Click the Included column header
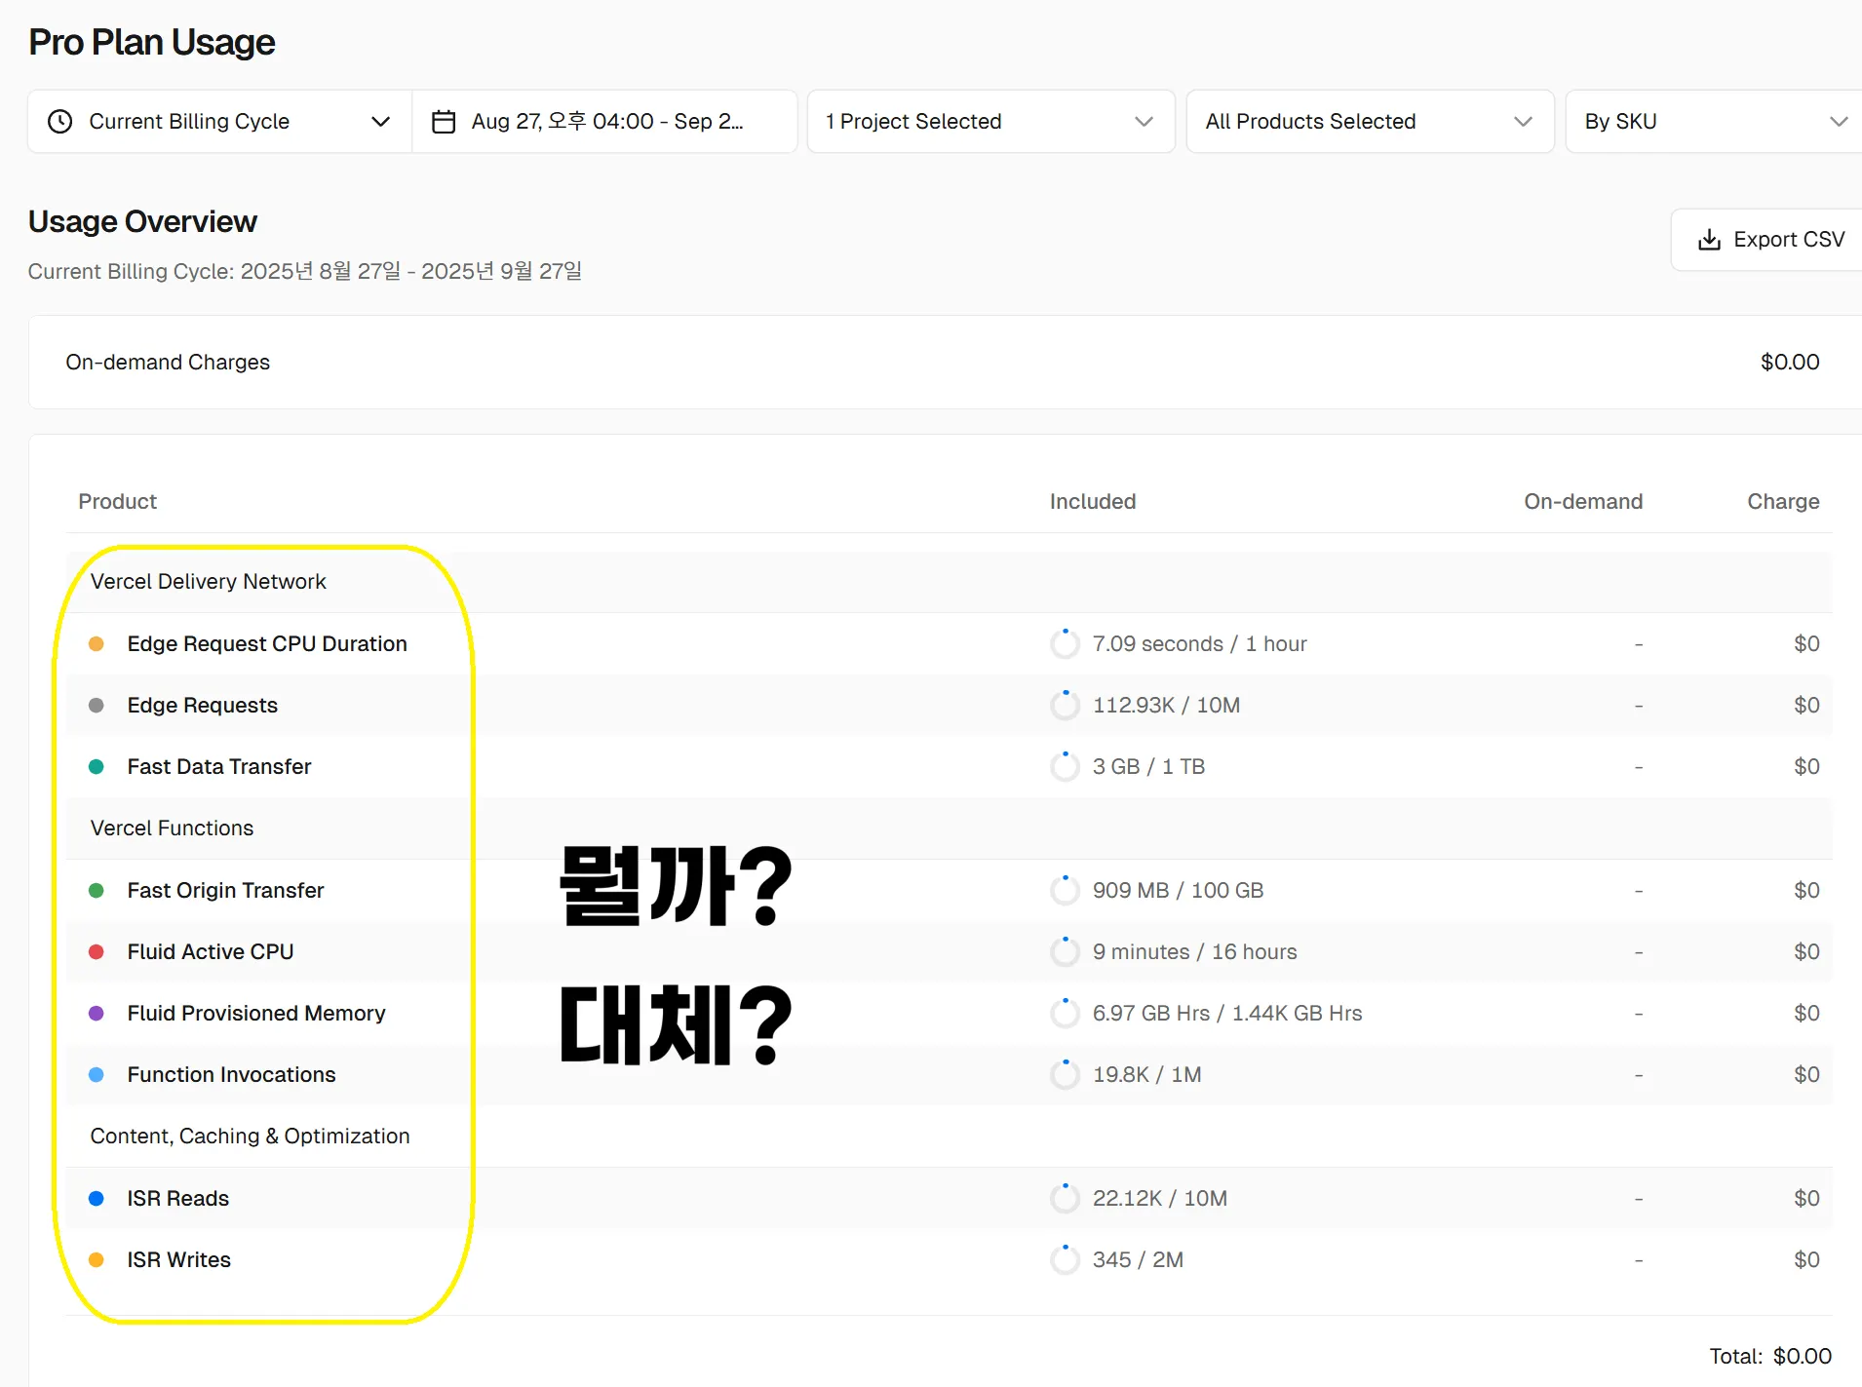The height and width of the screenshot is (1387, 1862). click(x=1093, y=502)
